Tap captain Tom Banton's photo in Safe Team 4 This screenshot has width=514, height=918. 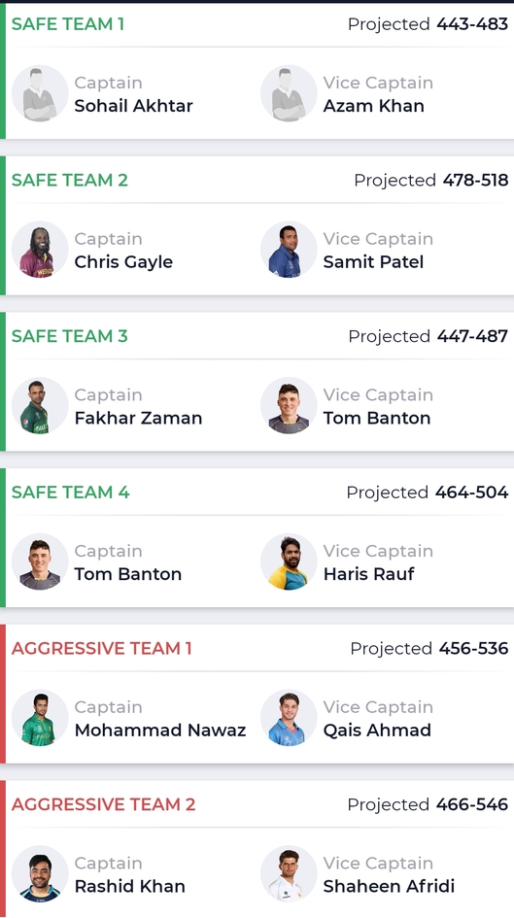(x=40, y=561)
